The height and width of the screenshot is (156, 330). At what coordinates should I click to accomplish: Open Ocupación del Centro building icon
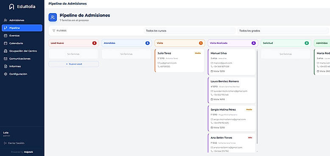coord(6,51)
